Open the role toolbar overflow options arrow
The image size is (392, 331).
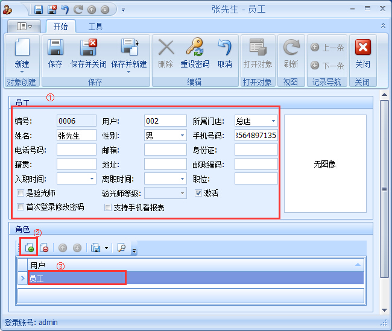click(134, 250)
